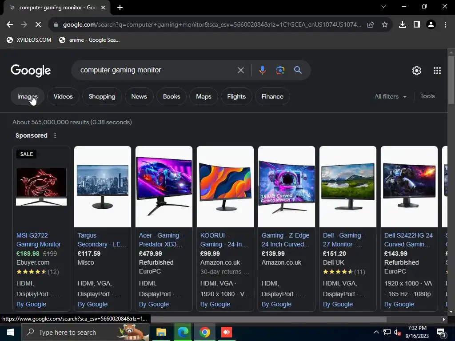Open Google quick settings gear
Screen dimensions: 455x341
click(417, 71)
